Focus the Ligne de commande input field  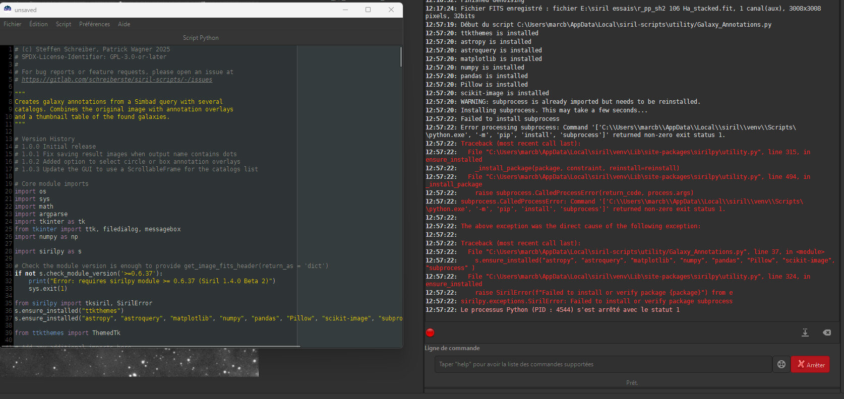(x=603, y=364)
